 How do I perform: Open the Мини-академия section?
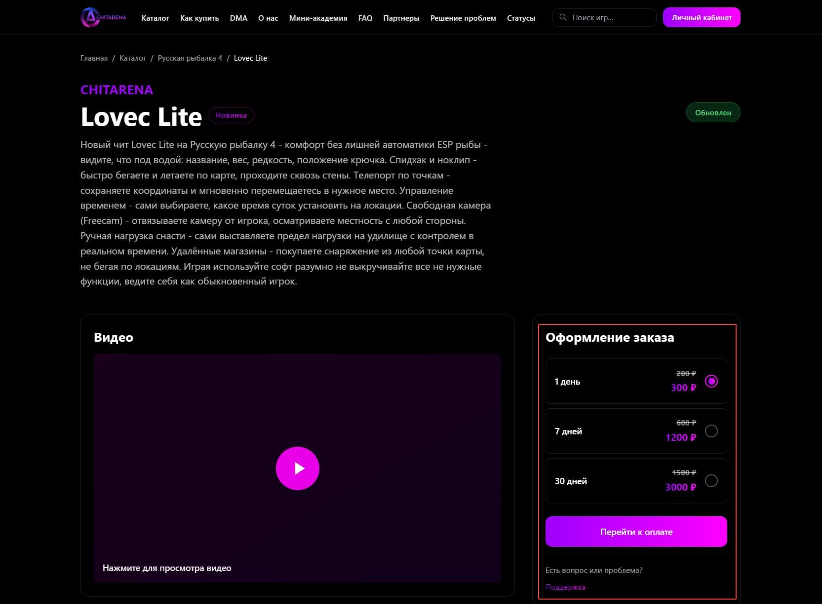coord(318,18)
